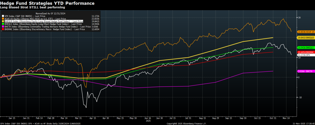Click the 'May 30' date label

pos(133,118)
